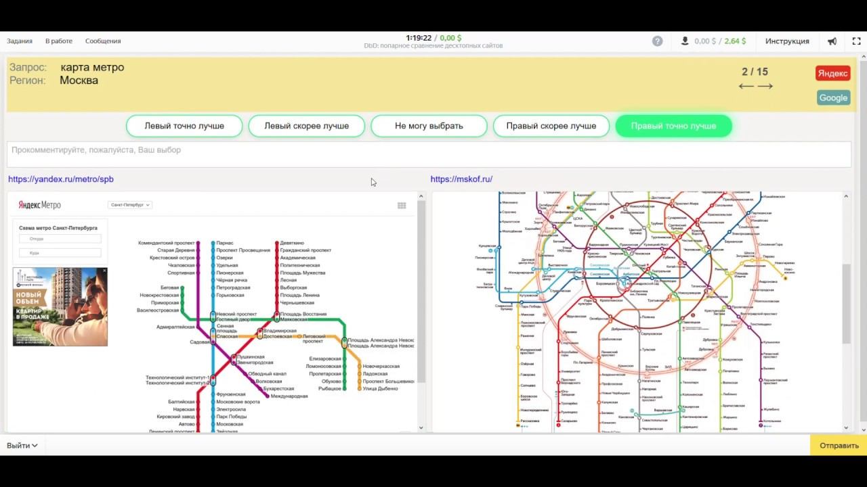This screenshot has height=487, width=867.
Task: Open the grid apps icon in Яндекс Метро
Action: coord(402,206)
